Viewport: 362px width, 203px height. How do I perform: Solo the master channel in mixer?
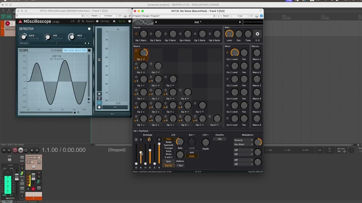(22, 169)
